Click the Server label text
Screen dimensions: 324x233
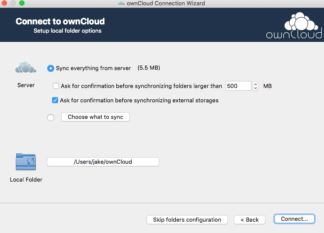[26, 85]
